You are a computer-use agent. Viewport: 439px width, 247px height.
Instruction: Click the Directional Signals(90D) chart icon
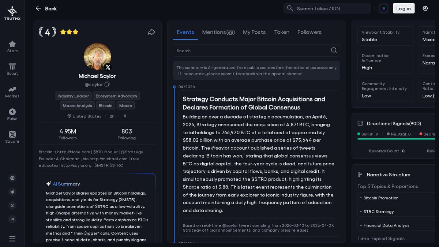360,123
